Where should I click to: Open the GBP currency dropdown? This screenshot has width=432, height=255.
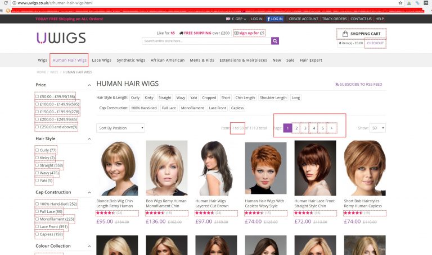[236, 19]
